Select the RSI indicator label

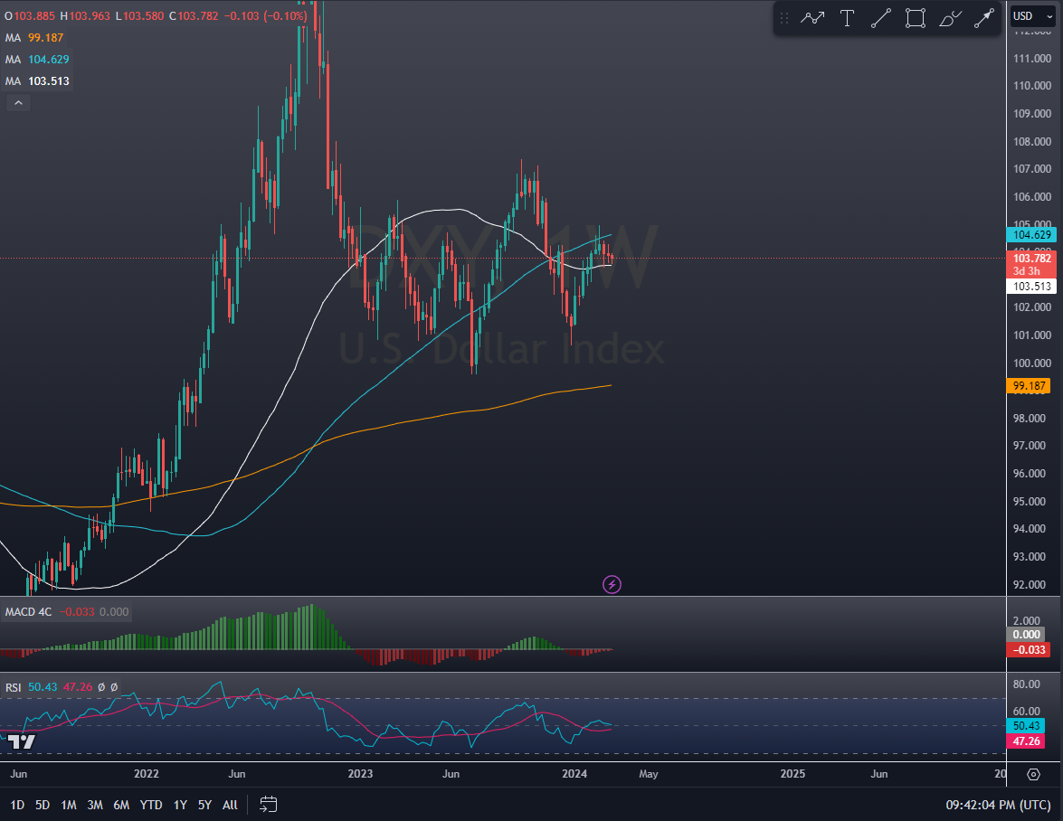pos(14,687)
